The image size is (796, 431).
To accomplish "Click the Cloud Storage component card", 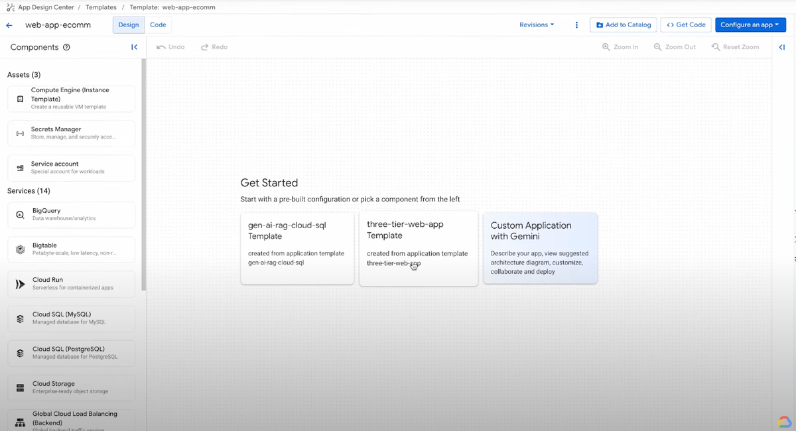I will (x=71, y=387).
